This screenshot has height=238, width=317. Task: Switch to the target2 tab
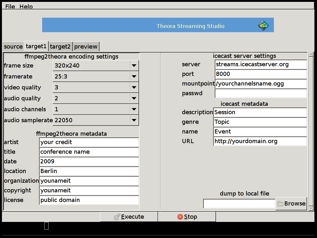click(x=60, y=47)
